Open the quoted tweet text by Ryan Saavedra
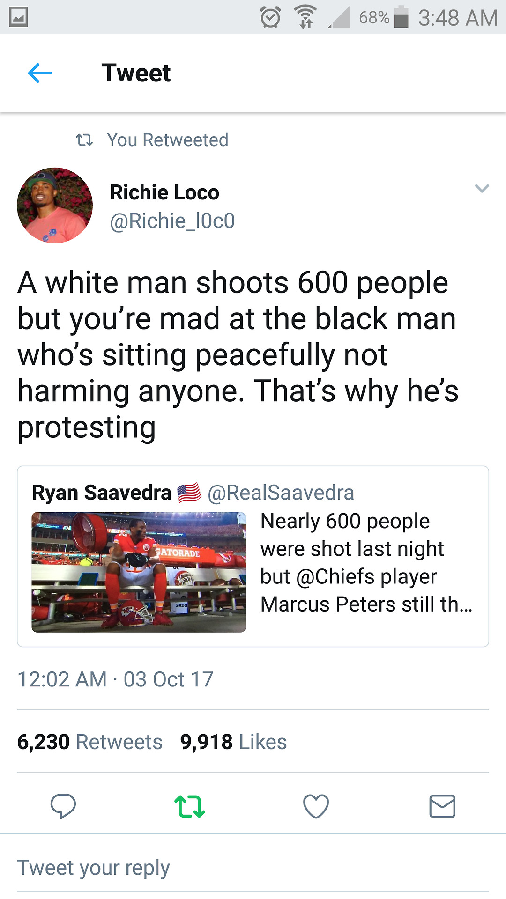The image size is (506, 899). 366,562
